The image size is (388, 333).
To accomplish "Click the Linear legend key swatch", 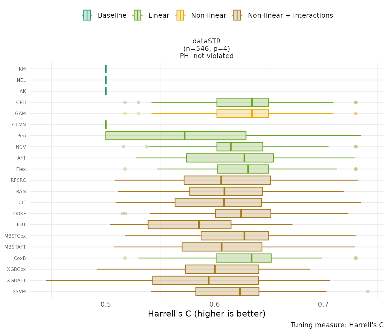I will coord(137,15).
